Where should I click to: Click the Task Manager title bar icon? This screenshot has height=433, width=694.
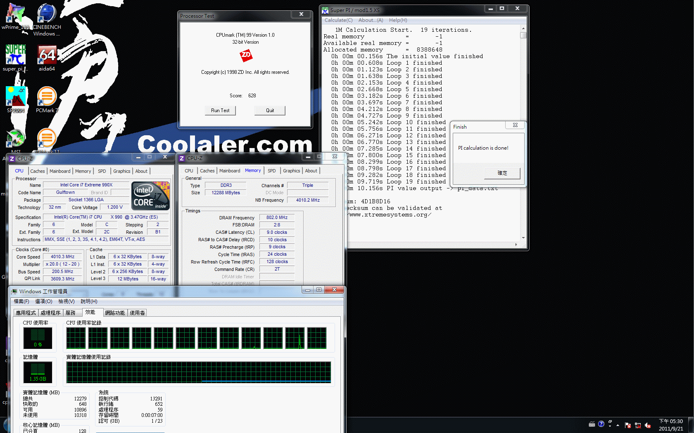(x=14, y=291)
